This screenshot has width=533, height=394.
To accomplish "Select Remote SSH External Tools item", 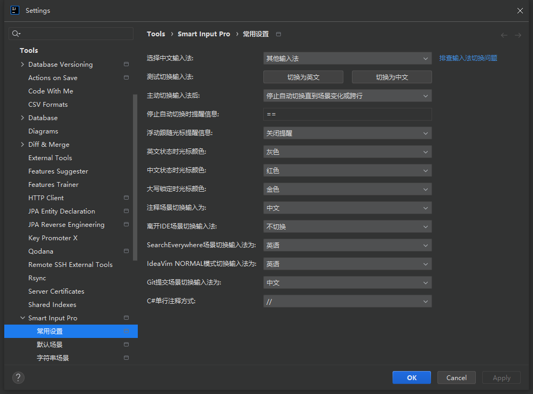I will (70, 265).
